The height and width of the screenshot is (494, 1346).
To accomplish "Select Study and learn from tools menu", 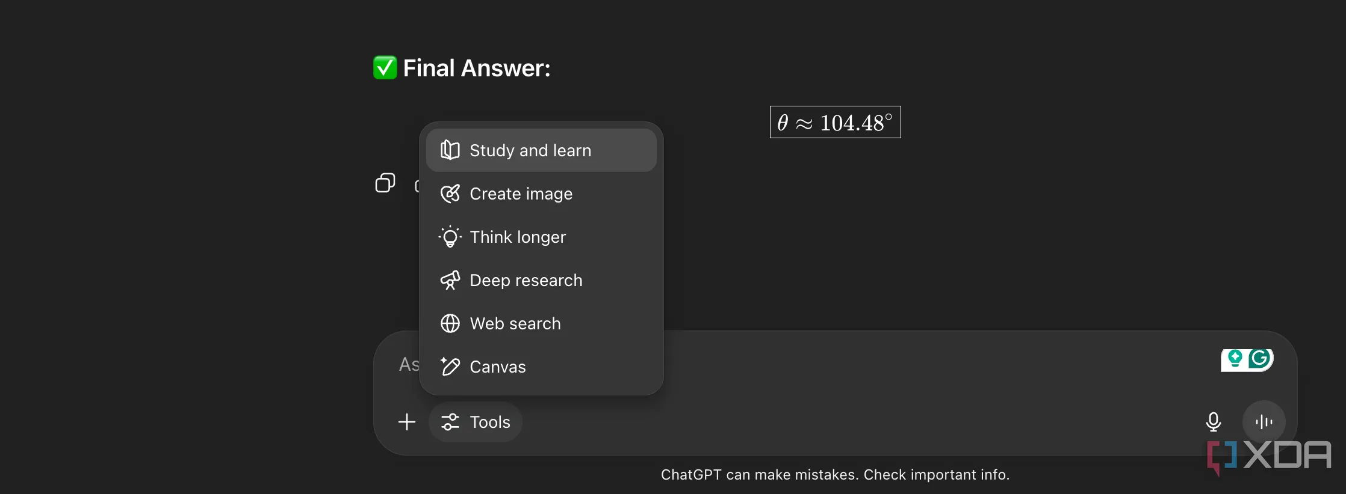I will click(541, 150).
